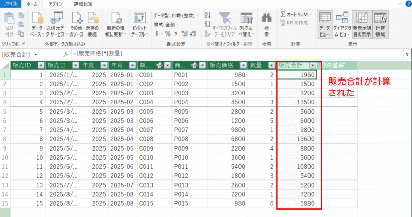Screen dimensions: 412x217
Task: Click the help question mark icon
Action: coord(408,4)
